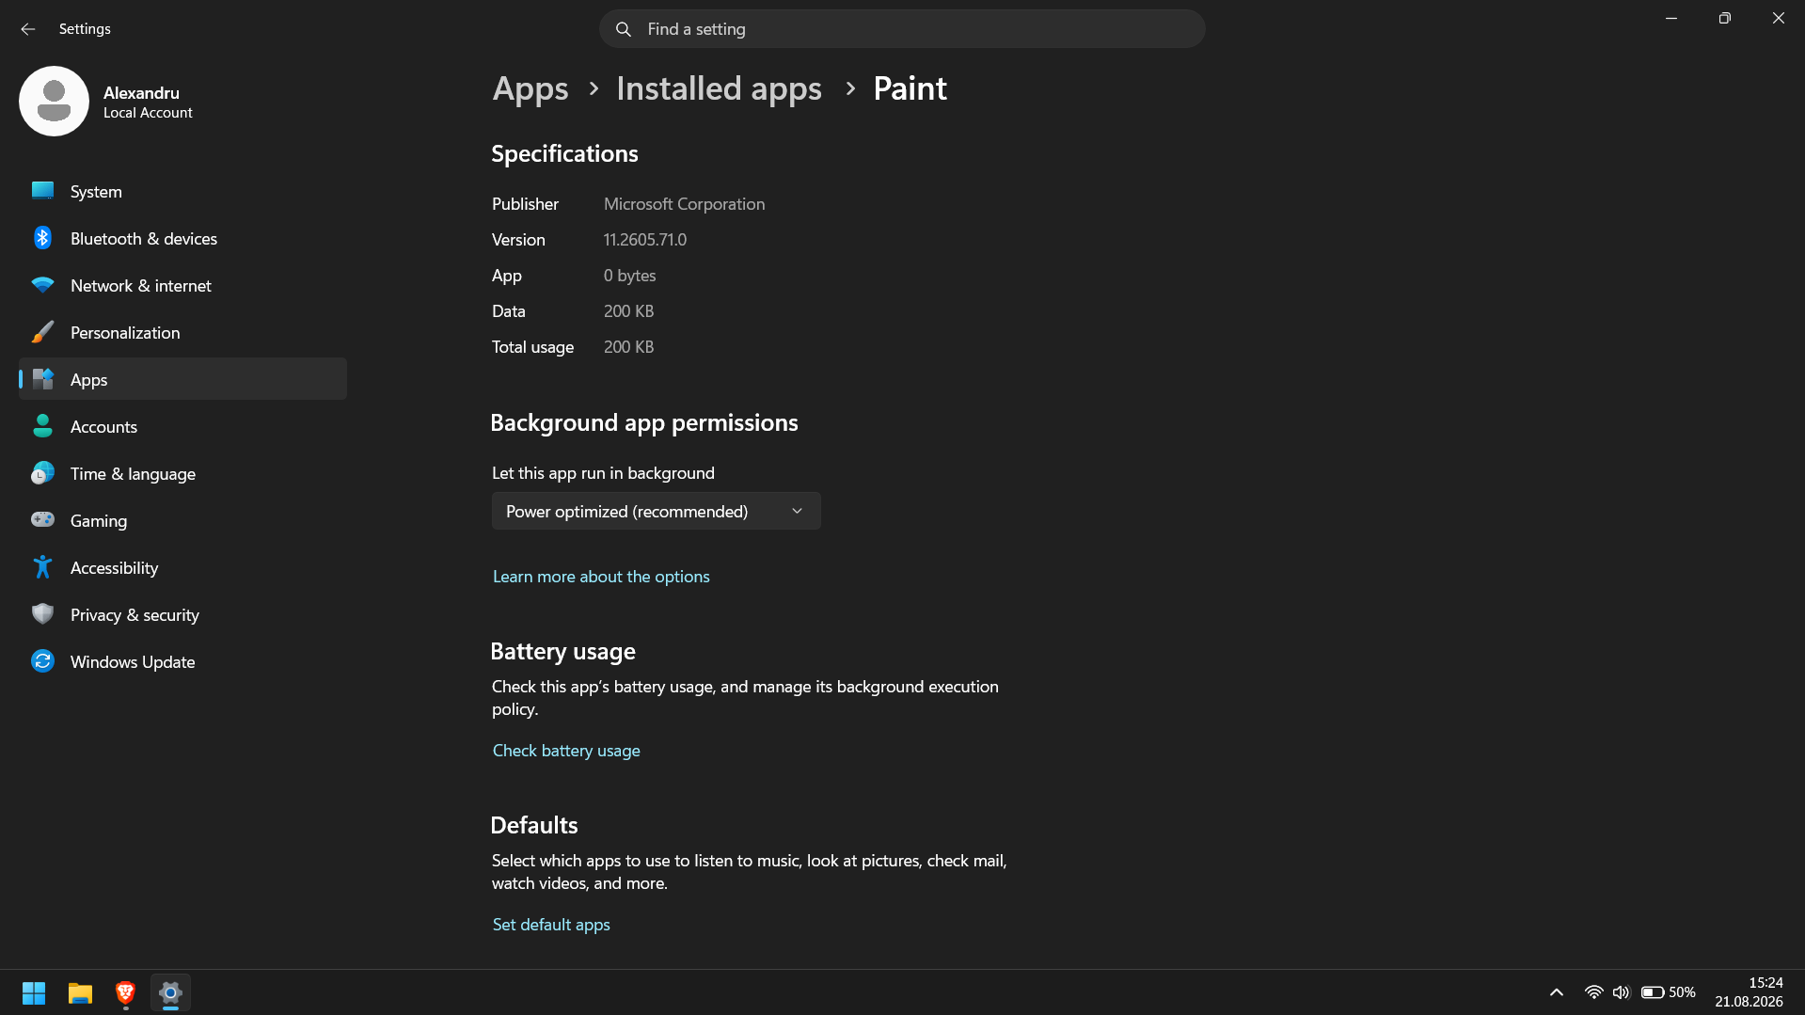Click version number 11.2605.71.0
This screenshot has width=1805, height=1015.
click(645, 240)
